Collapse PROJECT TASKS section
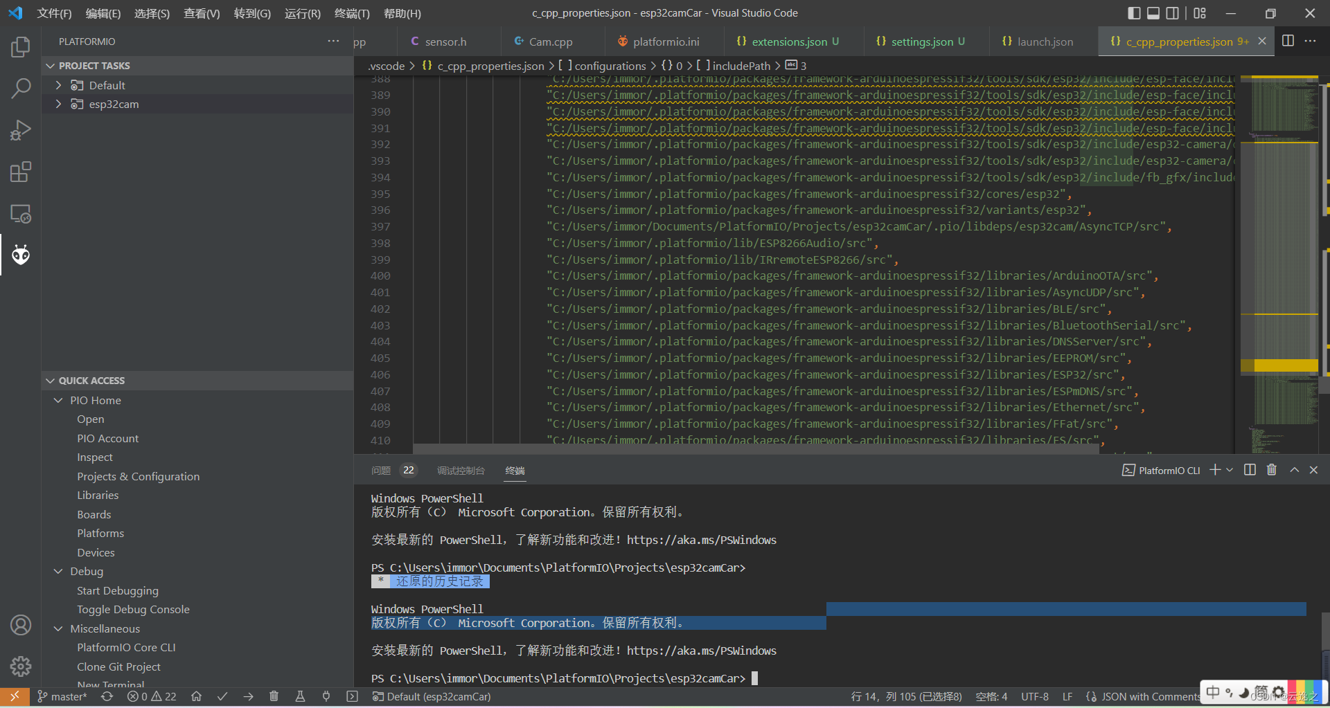Screen dimensions: 1330x708 point(197,66)
